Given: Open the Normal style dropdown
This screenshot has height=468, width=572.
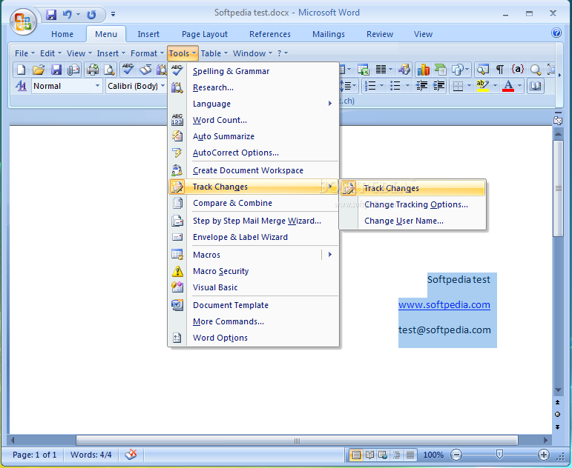Looking at the screenshot, I should click(97, 86).
